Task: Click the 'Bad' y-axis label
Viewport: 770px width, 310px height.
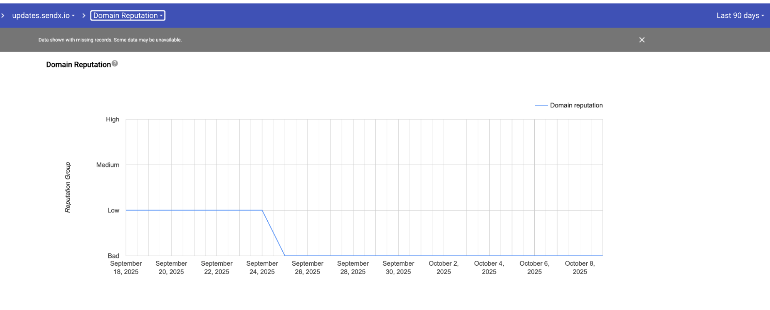Action: point(113,256)
